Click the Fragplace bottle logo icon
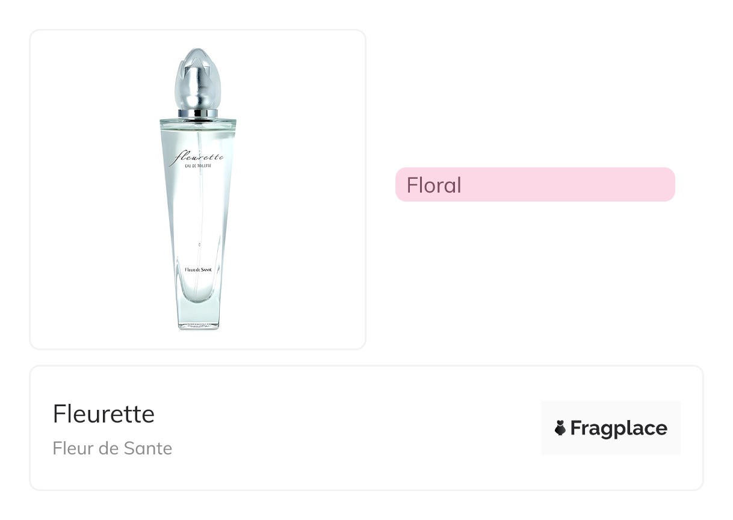 tap(560, 429)
